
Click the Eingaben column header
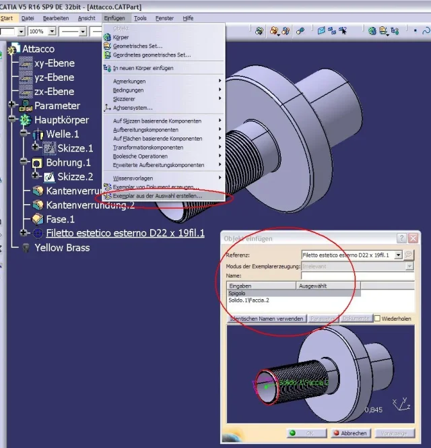[261, 286]
